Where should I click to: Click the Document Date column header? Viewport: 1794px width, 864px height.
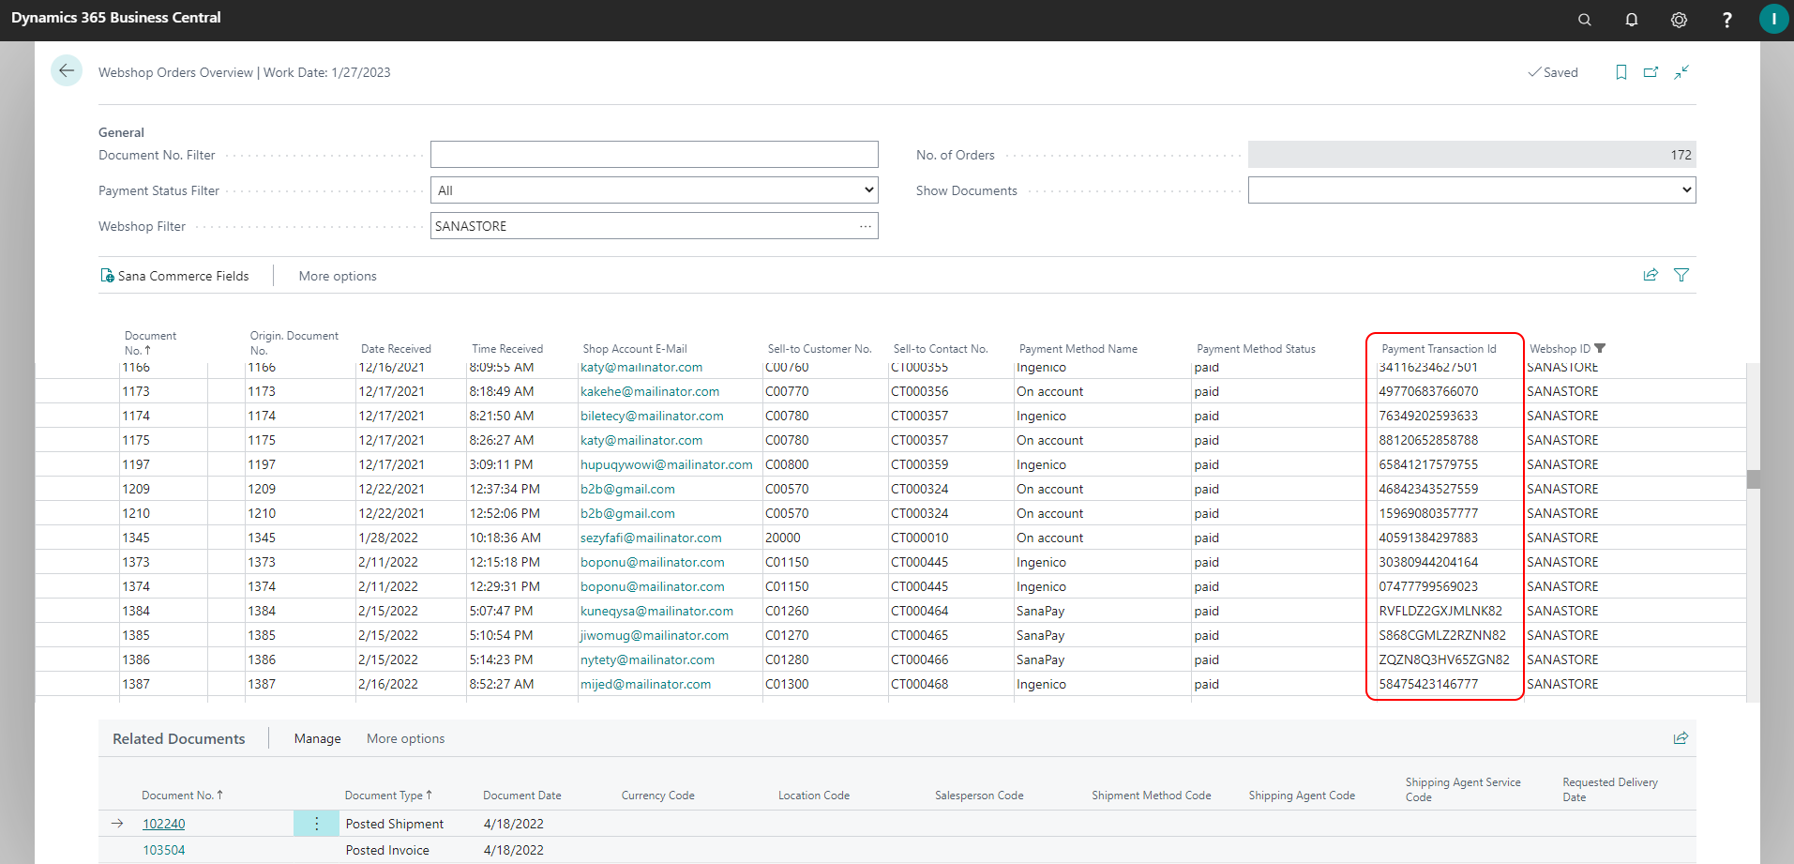click(522, 796)
